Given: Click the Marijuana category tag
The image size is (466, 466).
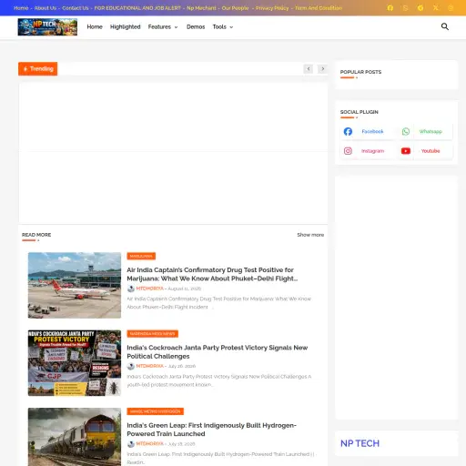Looking at the screenshot, I should [x=141, y=256].
